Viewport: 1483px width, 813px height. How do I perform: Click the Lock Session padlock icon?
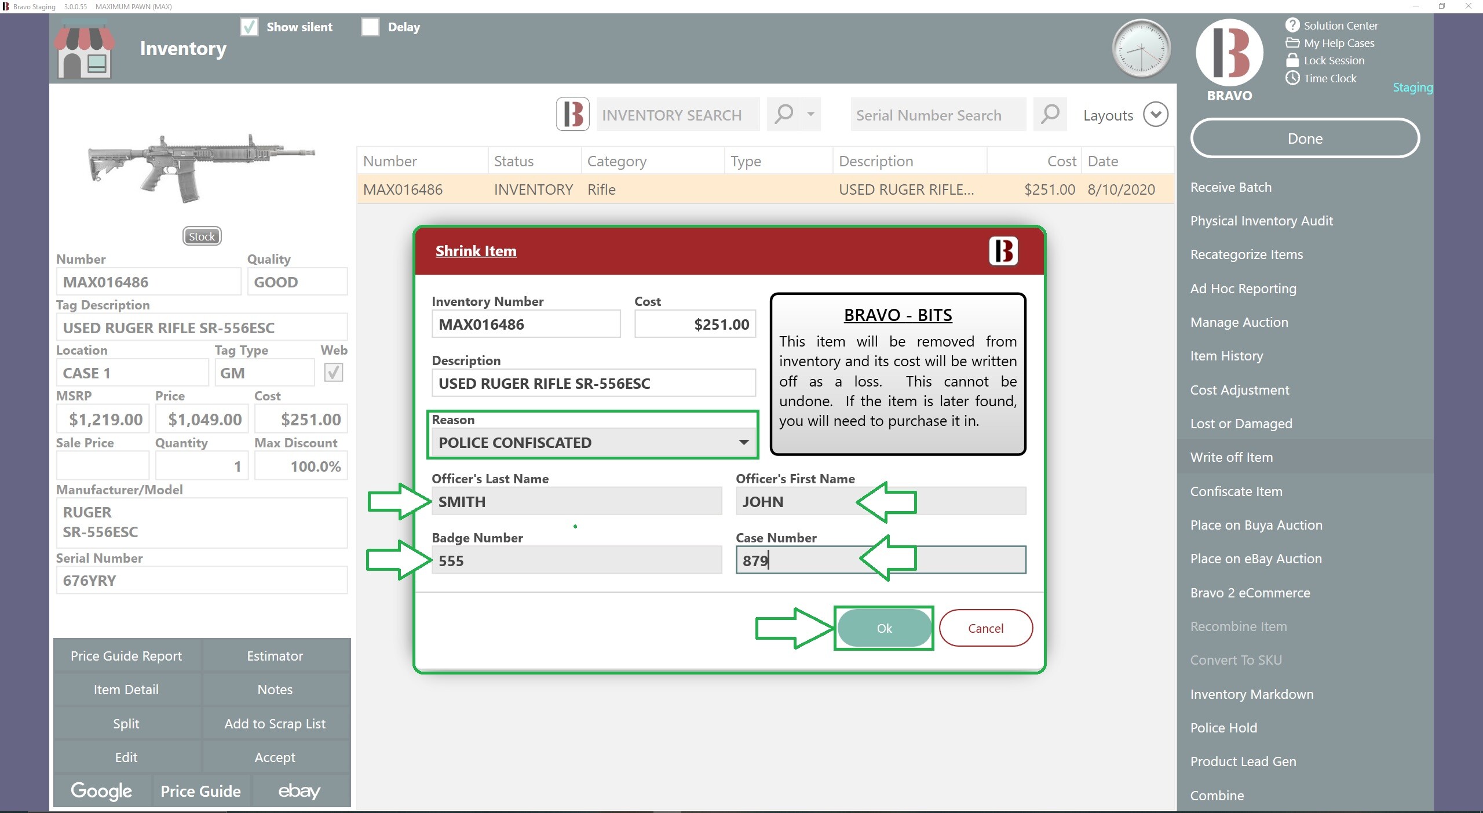(x=1292, y=60)
